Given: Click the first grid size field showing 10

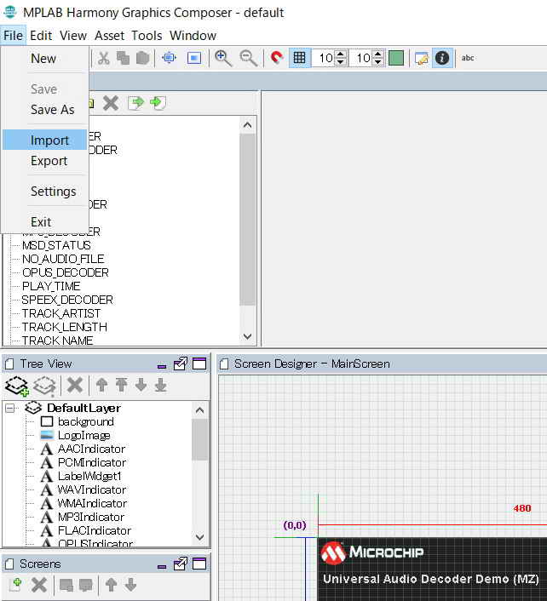Looking at the screenshot, I should tap(324, 58).
